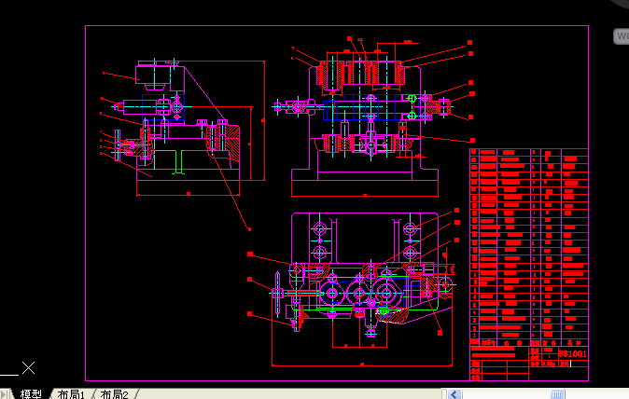Select the BB1001 title block text
This screenshot has width=629, height=399.
573,353
